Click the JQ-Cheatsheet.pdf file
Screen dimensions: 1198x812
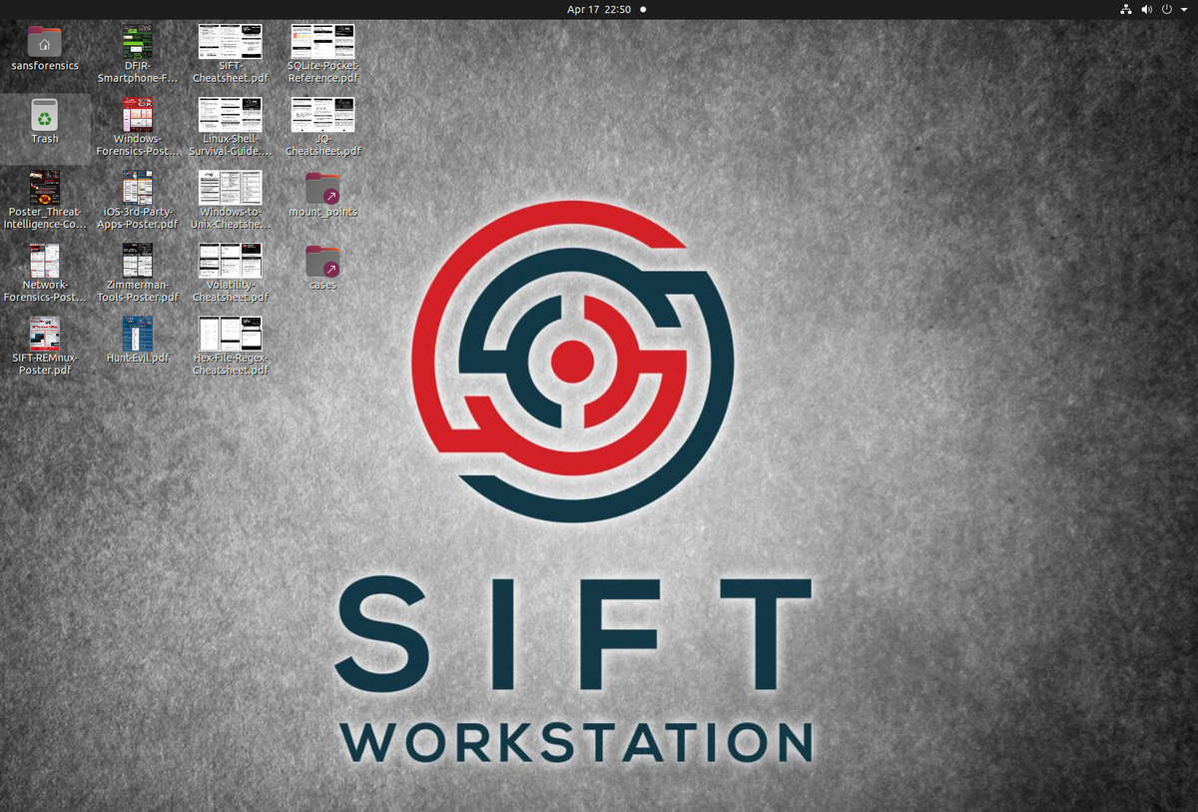[322, 115]
